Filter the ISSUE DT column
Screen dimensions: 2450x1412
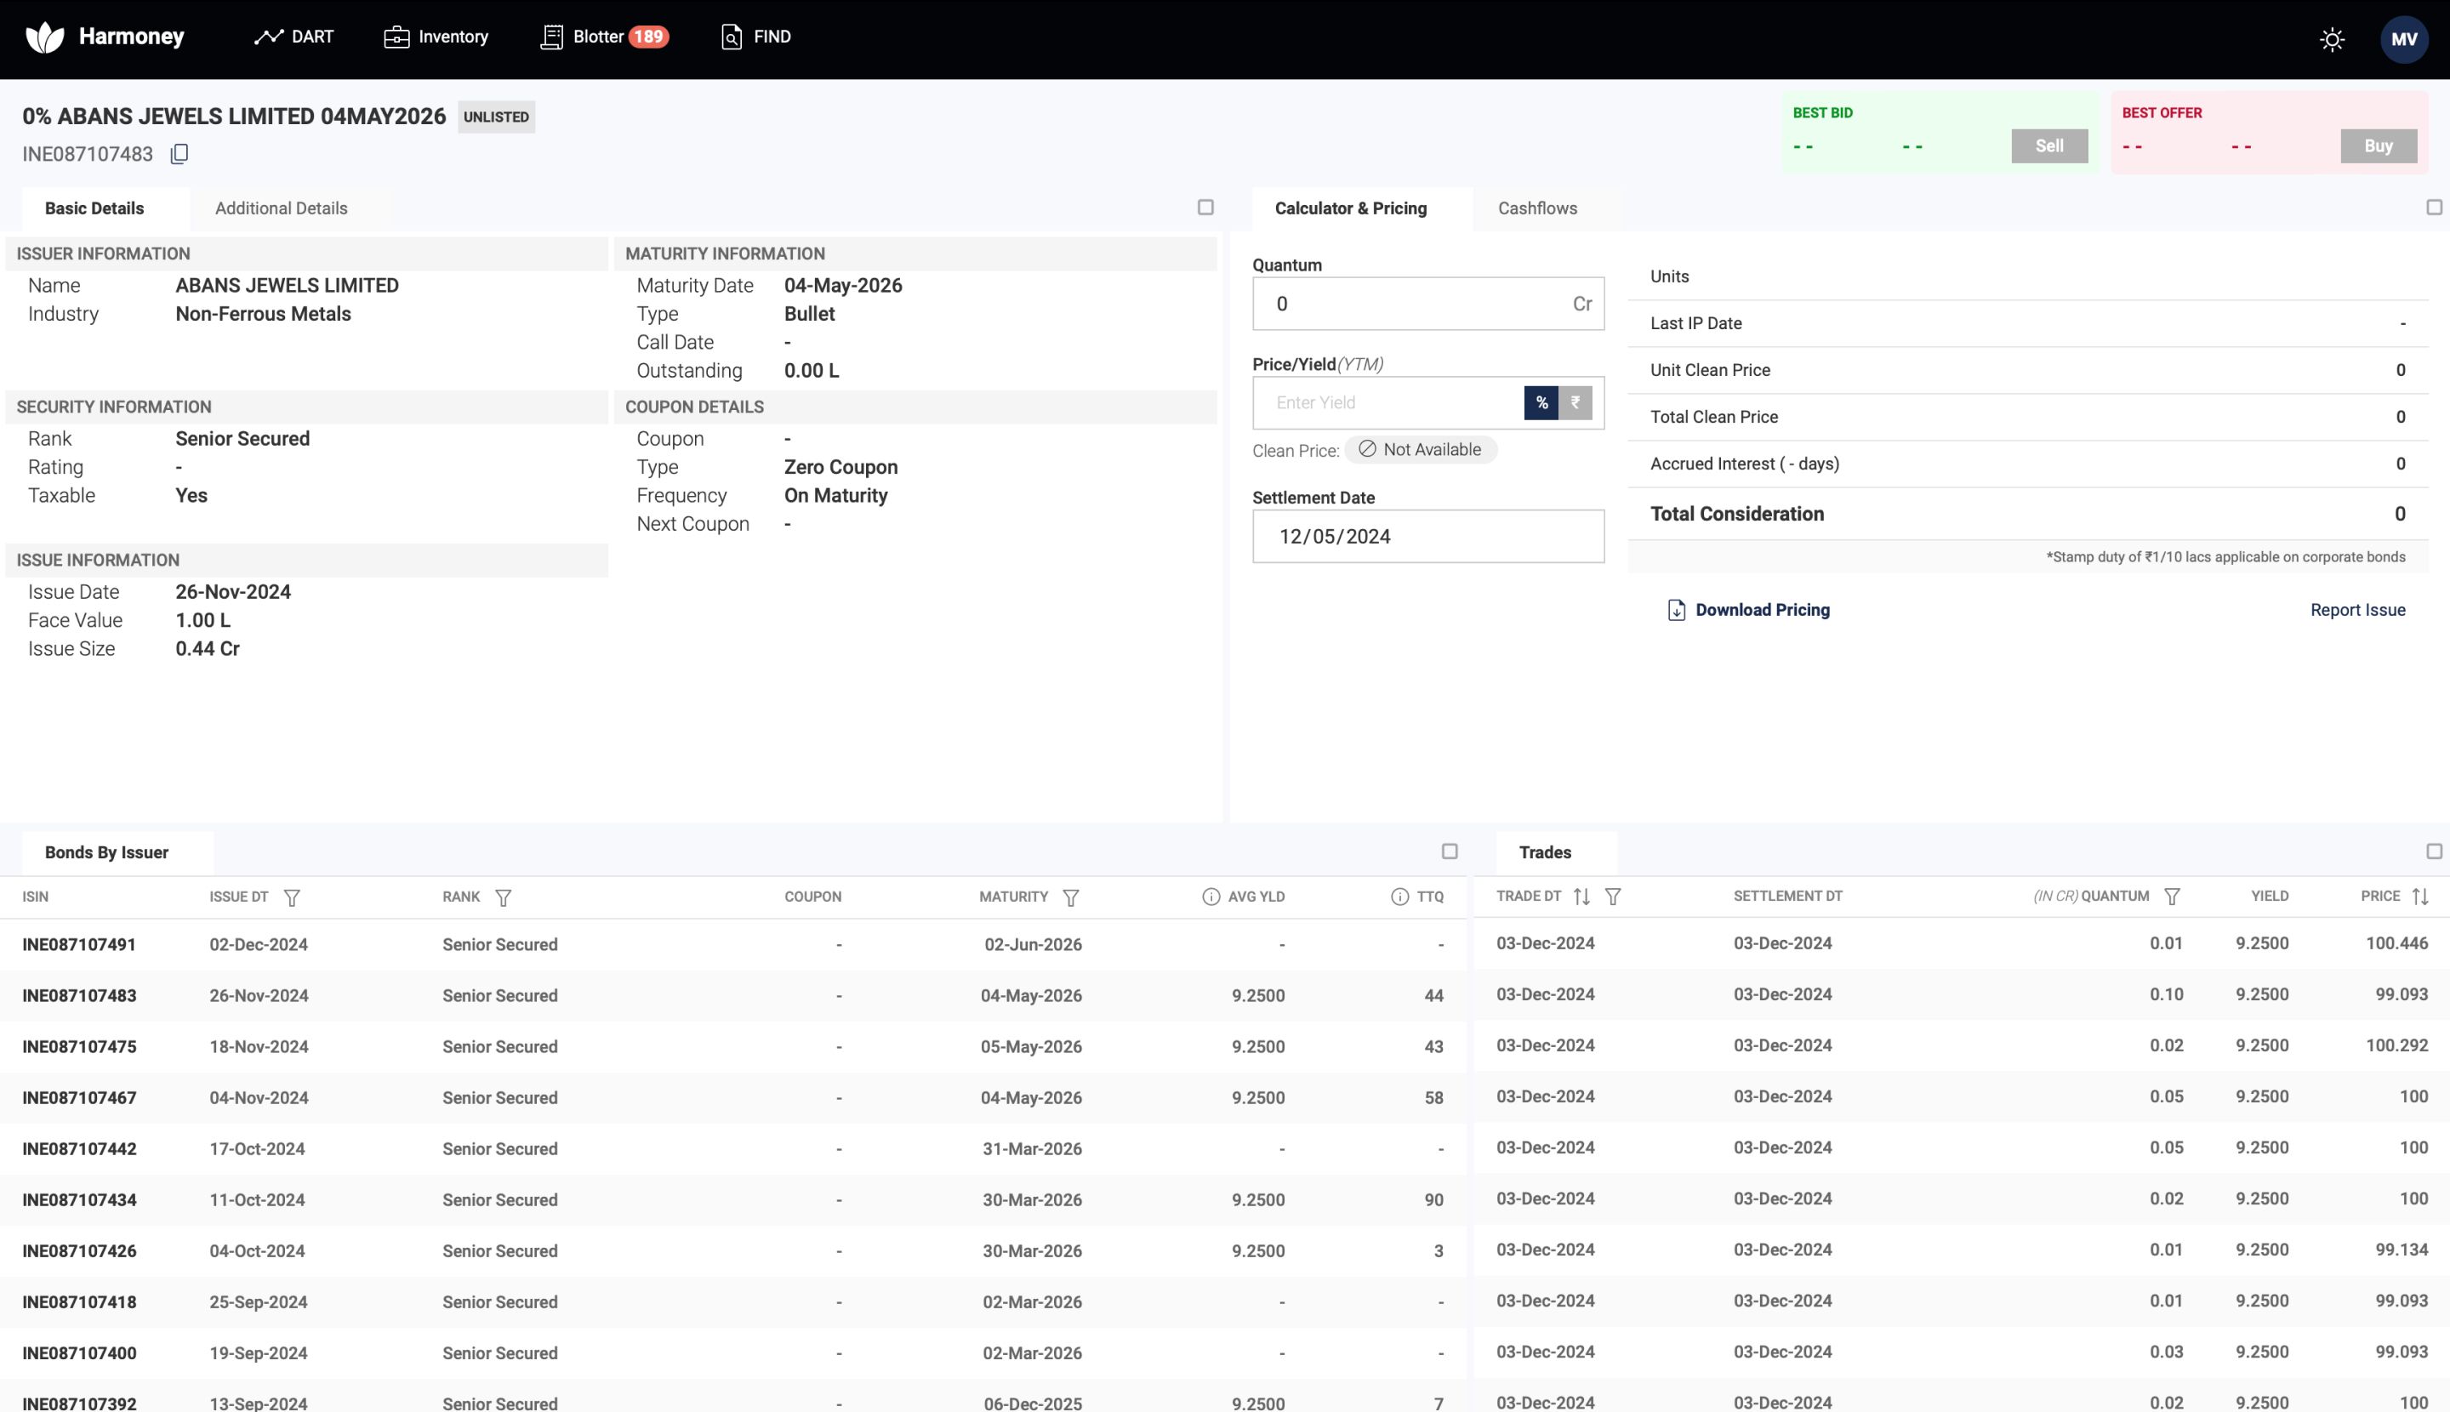292,898
